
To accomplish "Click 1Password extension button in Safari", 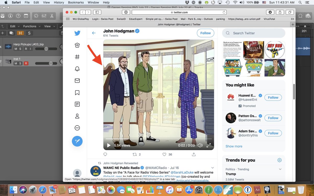I will [x=126, y=12].
